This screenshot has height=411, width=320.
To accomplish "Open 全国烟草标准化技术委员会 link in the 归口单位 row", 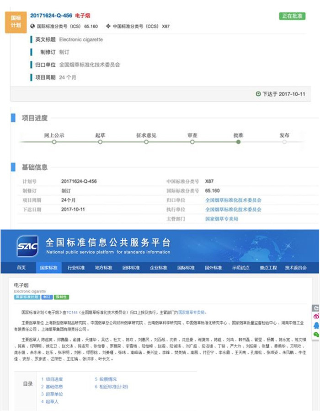I will coord(233,200).
